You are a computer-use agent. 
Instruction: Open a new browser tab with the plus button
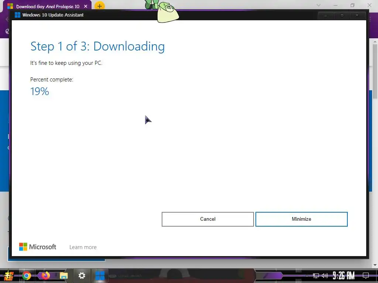[x=100, y=6]
